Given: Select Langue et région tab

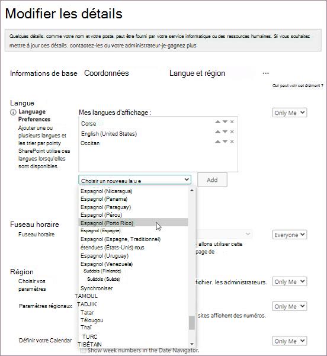Looking at the screenshot, I should (x=197, y=73).
